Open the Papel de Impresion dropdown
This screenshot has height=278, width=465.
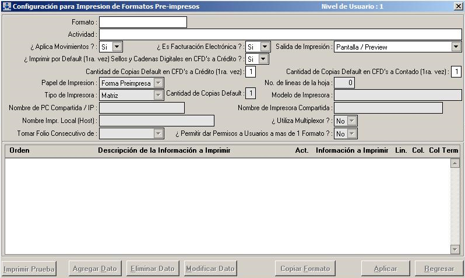(158, 83)
